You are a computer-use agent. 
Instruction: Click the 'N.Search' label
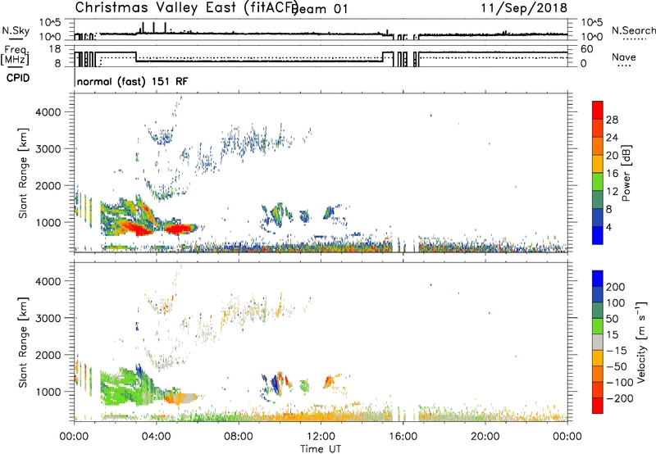633,30
